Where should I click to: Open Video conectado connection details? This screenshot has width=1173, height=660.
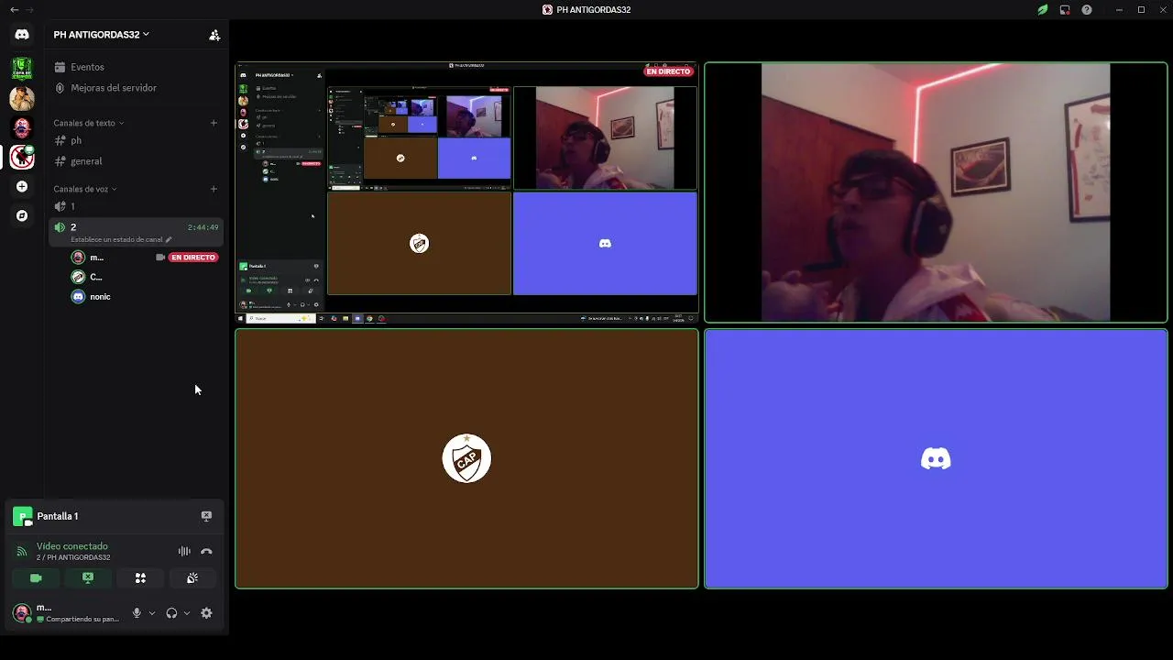tap(72, 546)
